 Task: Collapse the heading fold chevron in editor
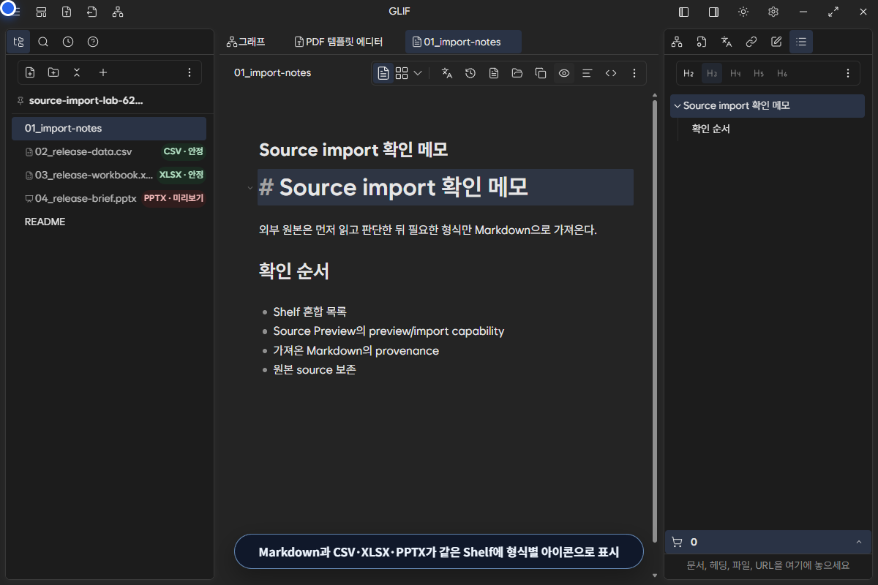[x=250, y=188]
